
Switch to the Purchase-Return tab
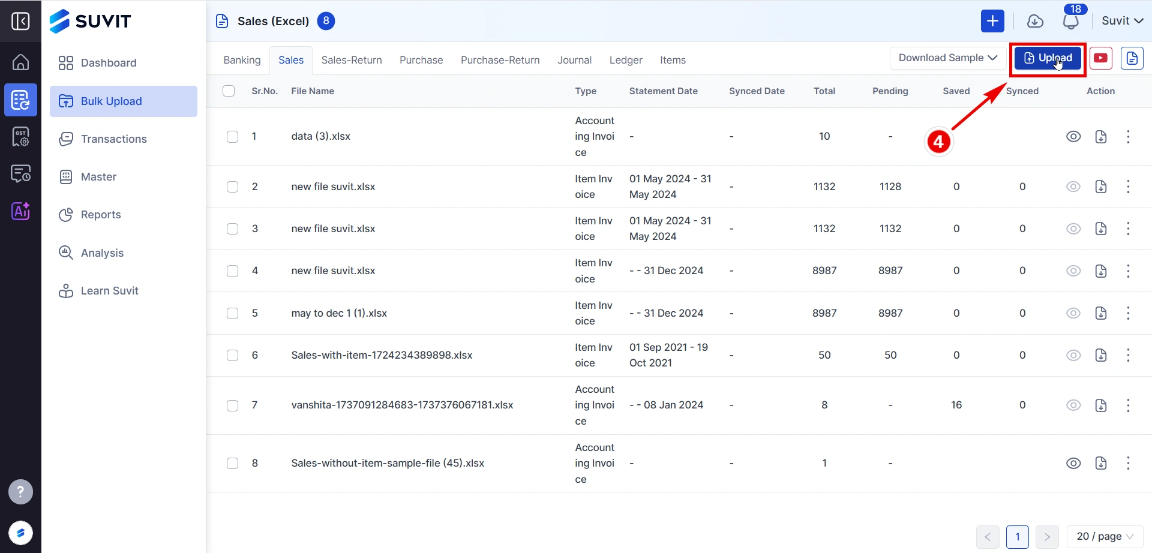point(500,60)
